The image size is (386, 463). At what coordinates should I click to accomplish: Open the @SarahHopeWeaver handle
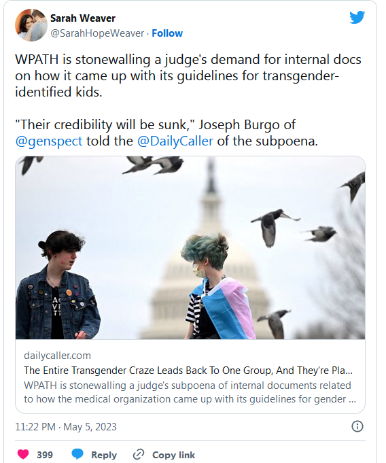[97, 33]
